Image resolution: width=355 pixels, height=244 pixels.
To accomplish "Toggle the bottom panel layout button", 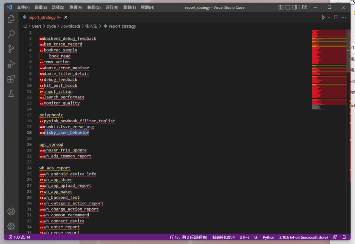I will pos(288,7).
